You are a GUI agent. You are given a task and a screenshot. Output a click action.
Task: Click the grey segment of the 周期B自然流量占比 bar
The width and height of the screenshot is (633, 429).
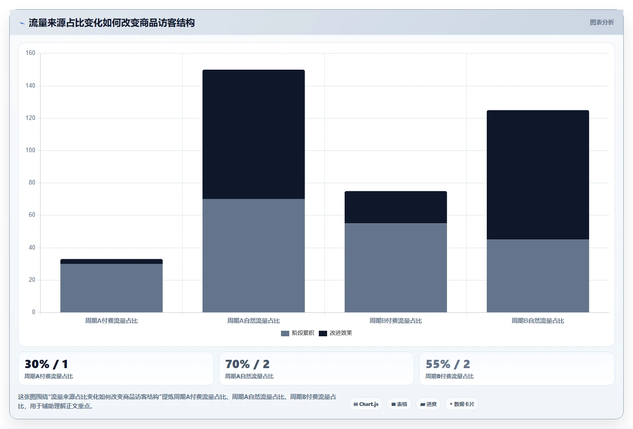tap(538, 276)
